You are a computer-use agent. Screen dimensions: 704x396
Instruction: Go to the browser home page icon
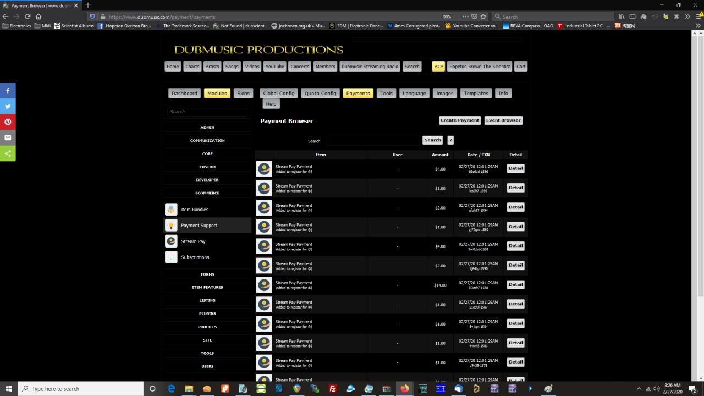[x=38, y=16]
